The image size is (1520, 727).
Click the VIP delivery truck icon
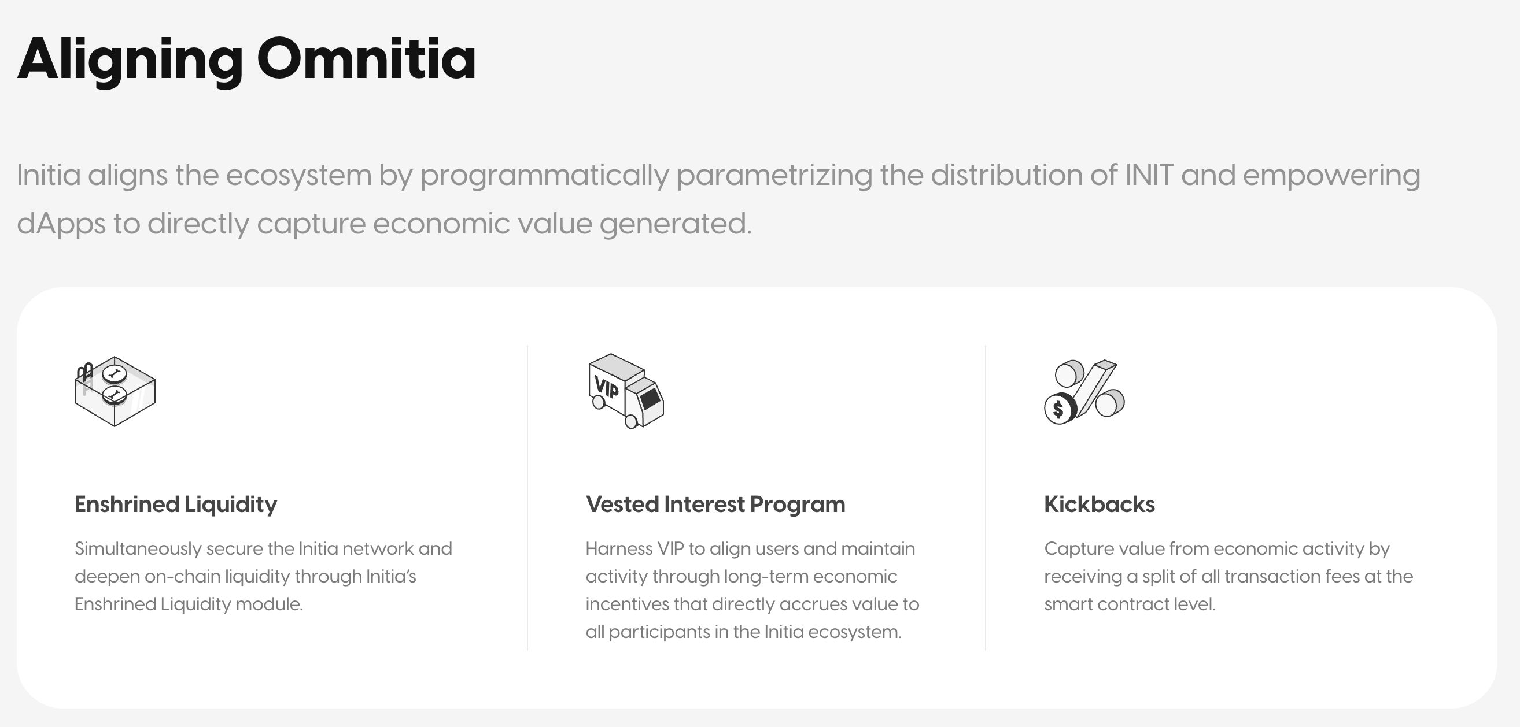tap(626, 391)
